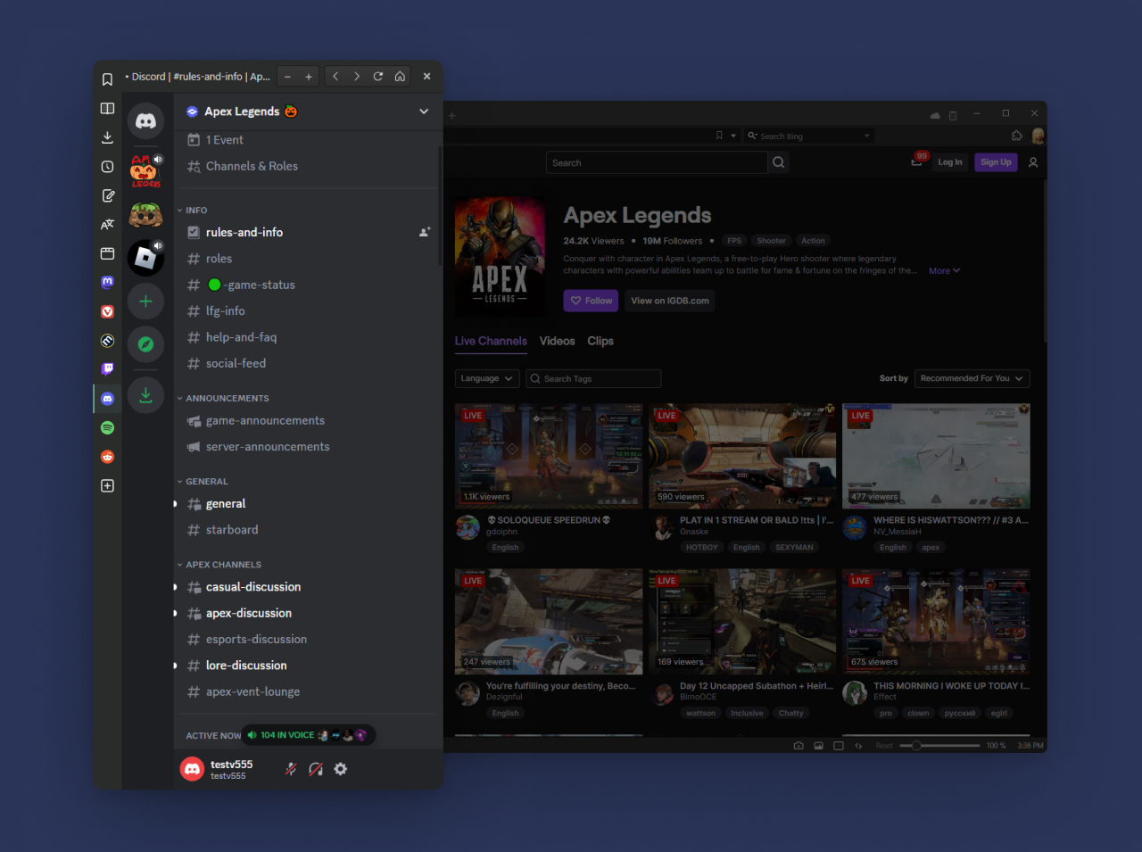Open bookmark dropdown arrow in address bar

733,136
